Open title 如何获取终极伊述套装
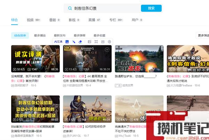Viewport: 209px width, 140px height. tap(84, 129)
